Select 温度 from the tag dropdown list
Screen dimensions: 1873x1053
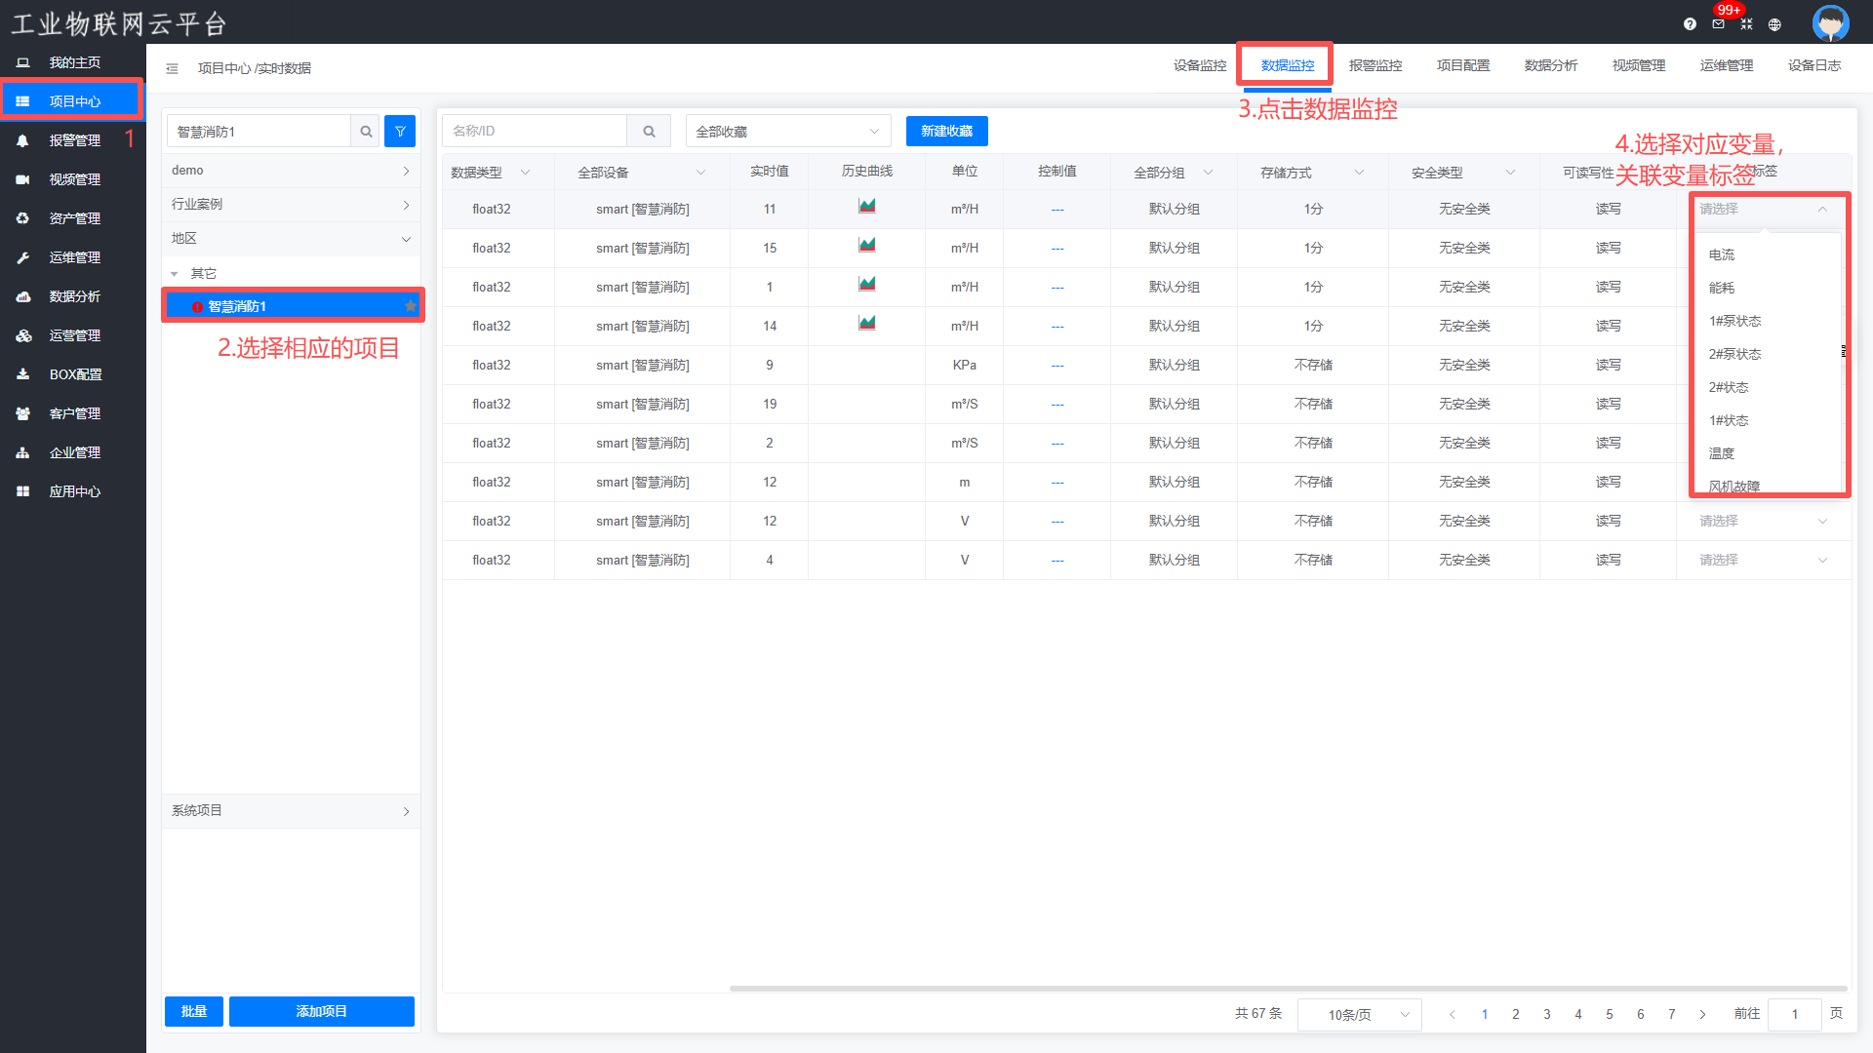click(1722, 453)
